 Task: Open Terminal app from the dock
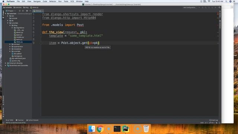(x=117, y=129)
